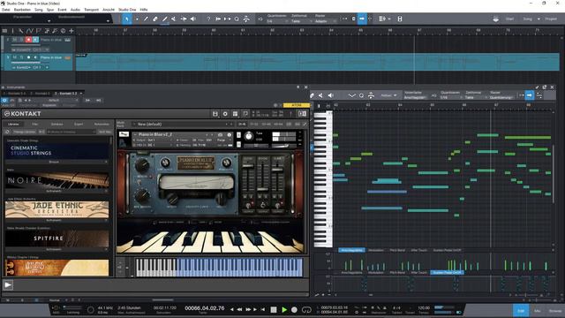Screen dimensions: 565x318
Task: Click the question mark help tool
Action: (x=208, y=19)
